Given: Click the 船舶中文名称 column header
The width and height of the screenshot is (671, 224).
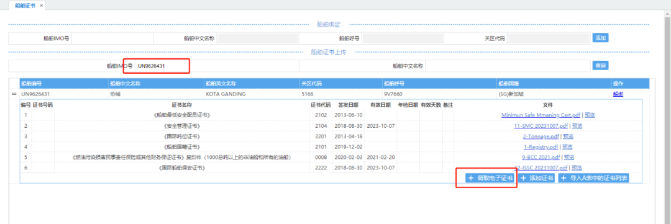Looking at the screenshot, I should tap(156, 83).
